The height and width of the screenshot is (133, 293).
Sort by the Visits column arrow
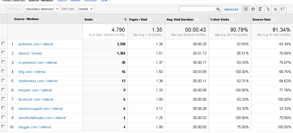pos(125,19)
